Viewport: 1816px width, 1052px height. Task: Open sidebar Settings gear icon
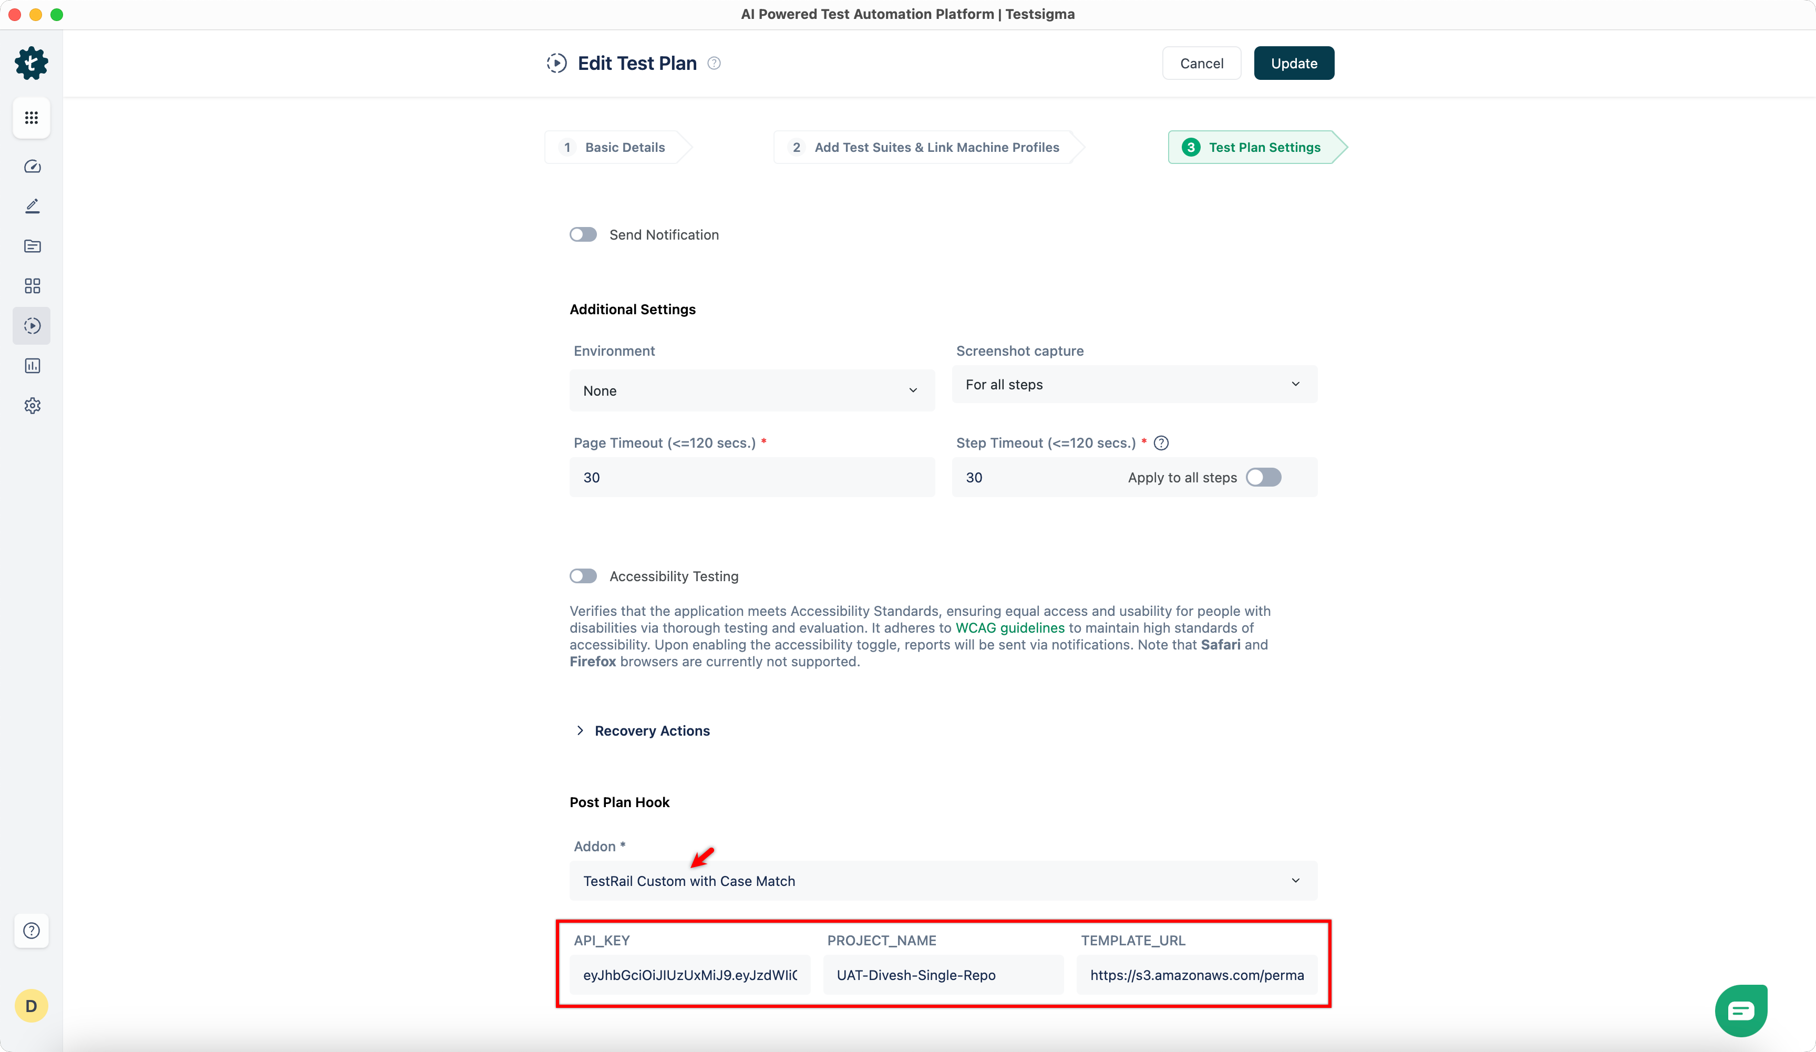(32, 405)
